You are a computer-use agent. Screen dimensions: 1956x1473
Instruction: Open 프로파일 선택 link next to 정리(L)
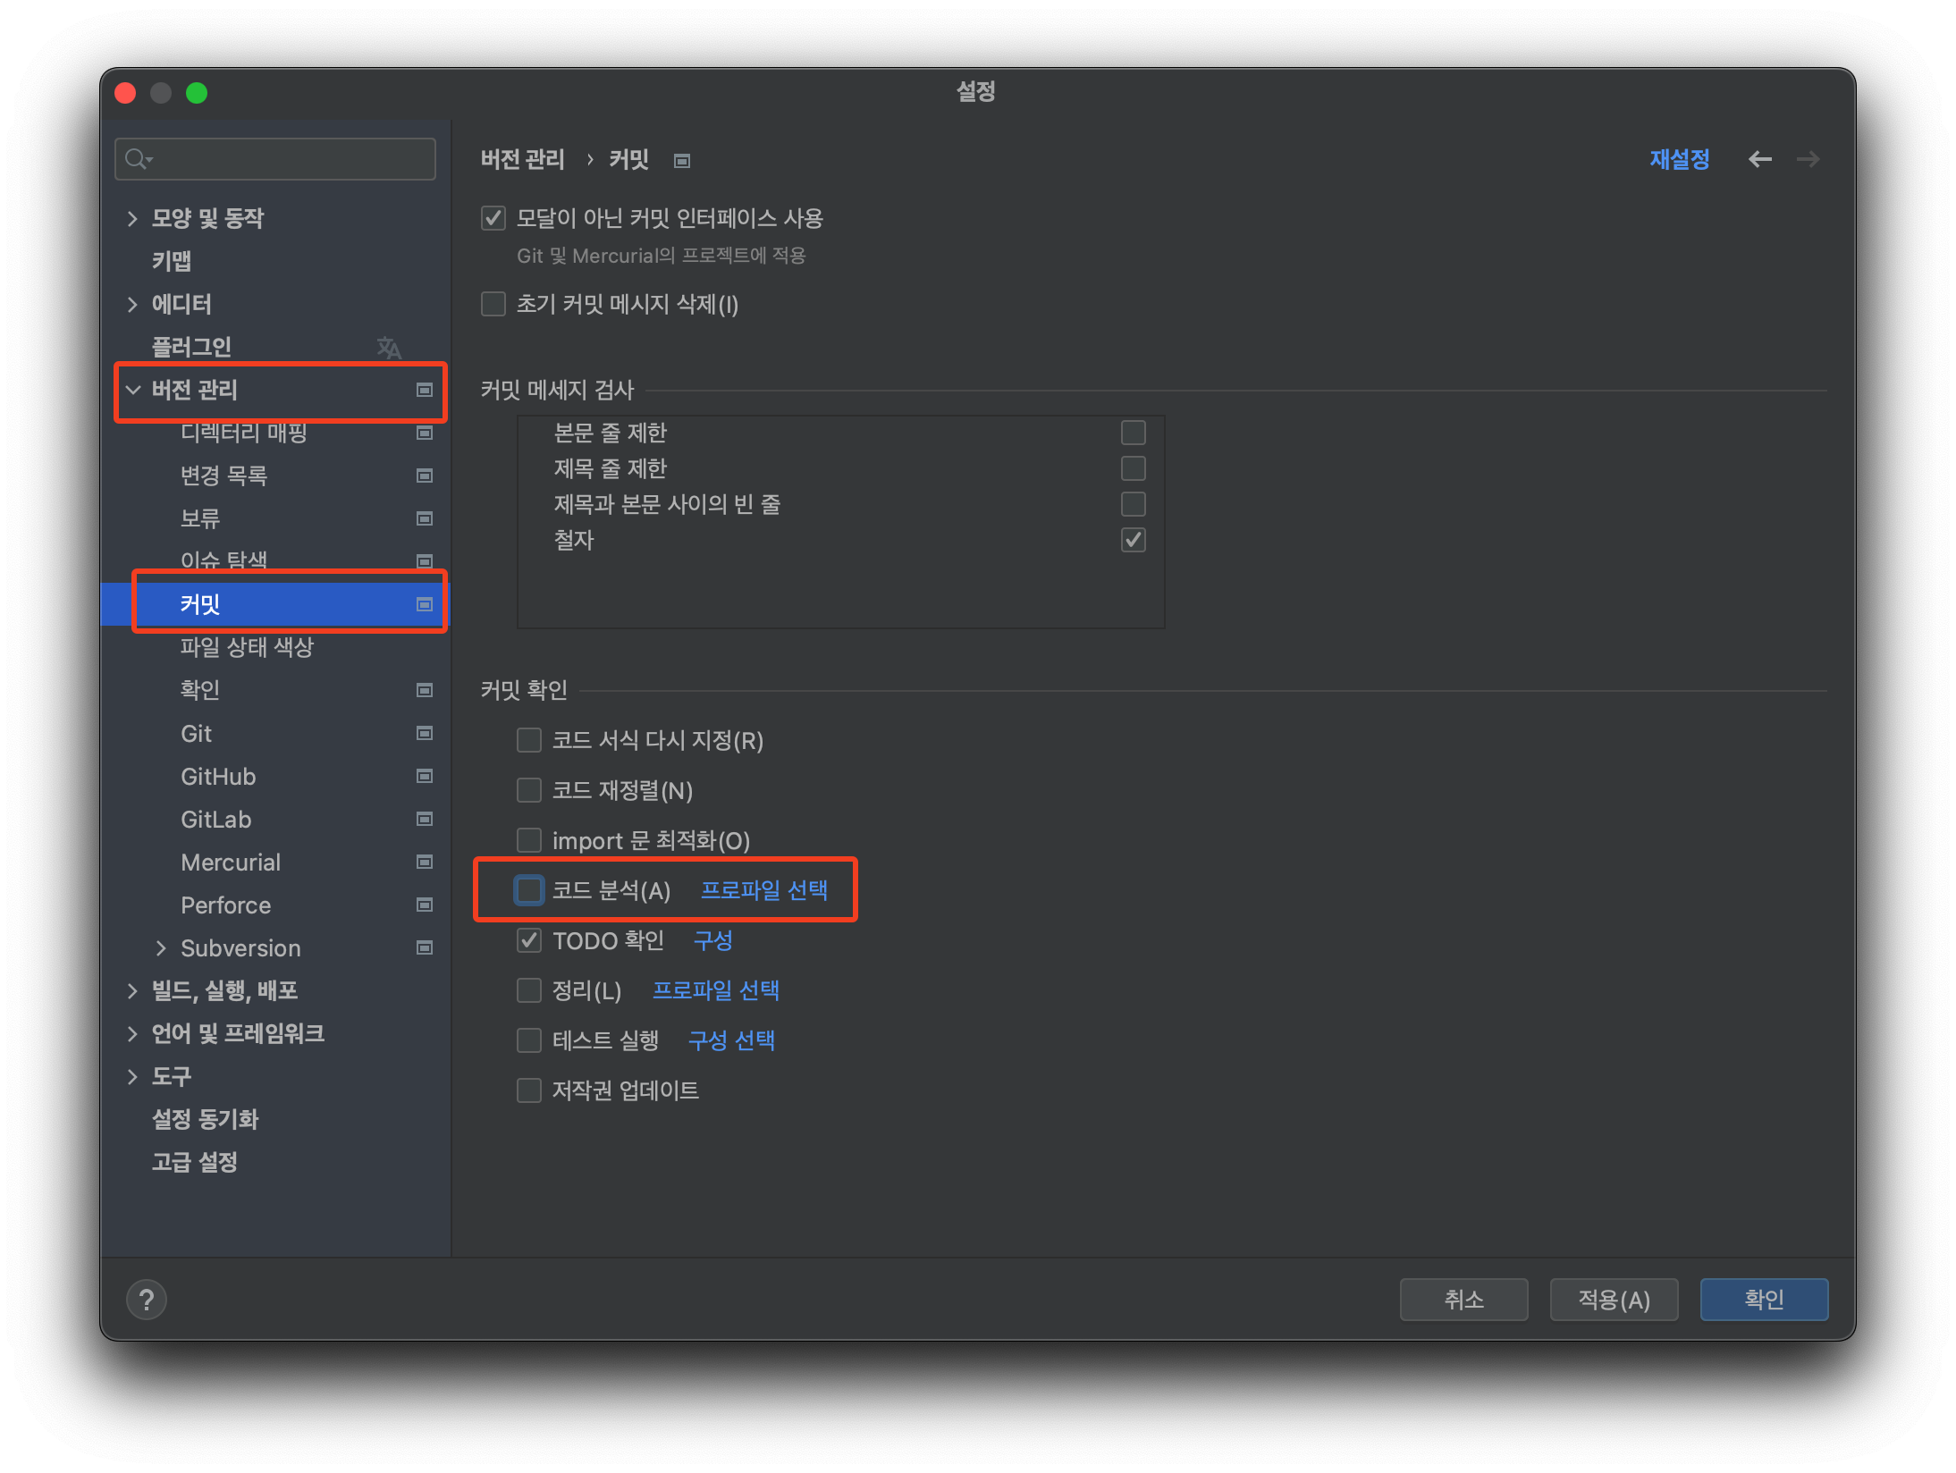coord(715,990)
